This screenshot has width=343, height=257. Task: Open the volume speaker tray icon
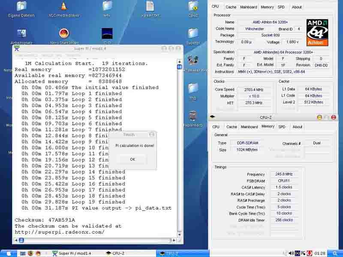[291, 253]
